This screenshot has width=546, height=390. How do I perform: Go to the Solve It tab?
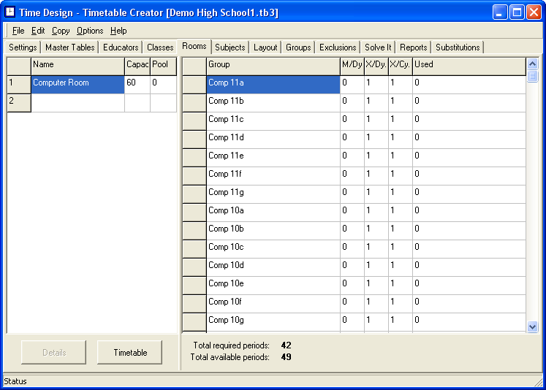pos(378,47)
